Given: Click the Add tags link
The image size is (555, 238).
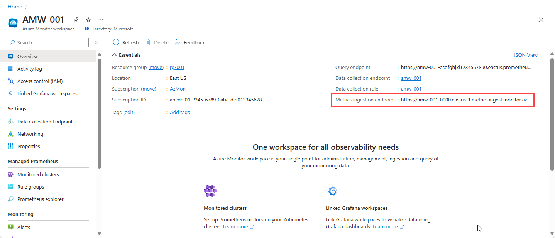Looking at the screenshot, I should (180, 112).
